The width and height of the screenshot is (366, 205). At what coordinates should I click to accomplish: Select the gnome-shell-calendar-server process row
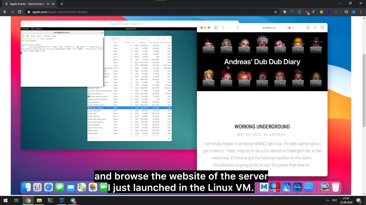(129, 91)
